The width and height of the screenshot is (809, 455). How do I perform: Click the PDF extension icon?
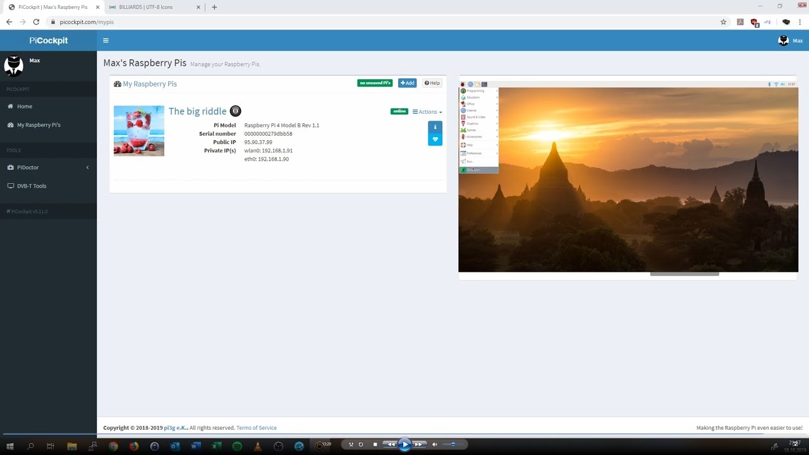[x=739, y=21]
